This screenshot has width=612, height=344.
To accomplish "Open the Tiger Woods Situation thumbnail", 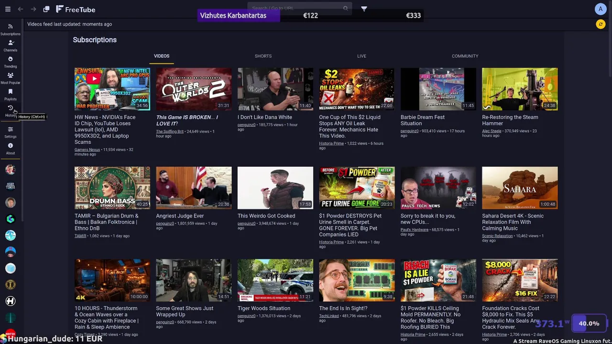I will coord(275,280).
